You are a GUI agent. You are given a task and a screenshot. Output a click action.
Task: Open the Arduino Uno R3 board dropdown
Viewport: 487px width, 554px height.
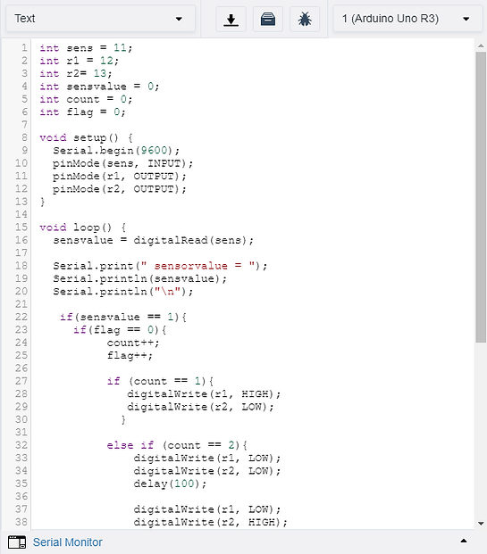pyautogui.click(x=407, y=19)
